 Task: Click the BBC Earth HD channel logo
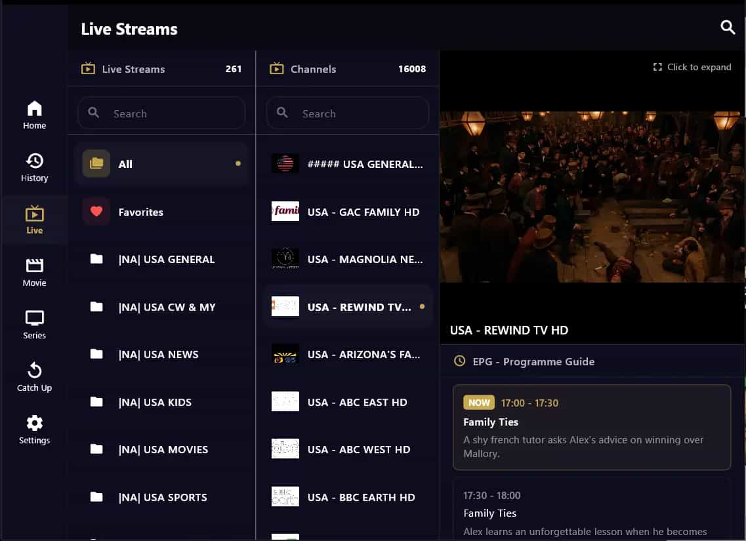click(x=285, y=496)
